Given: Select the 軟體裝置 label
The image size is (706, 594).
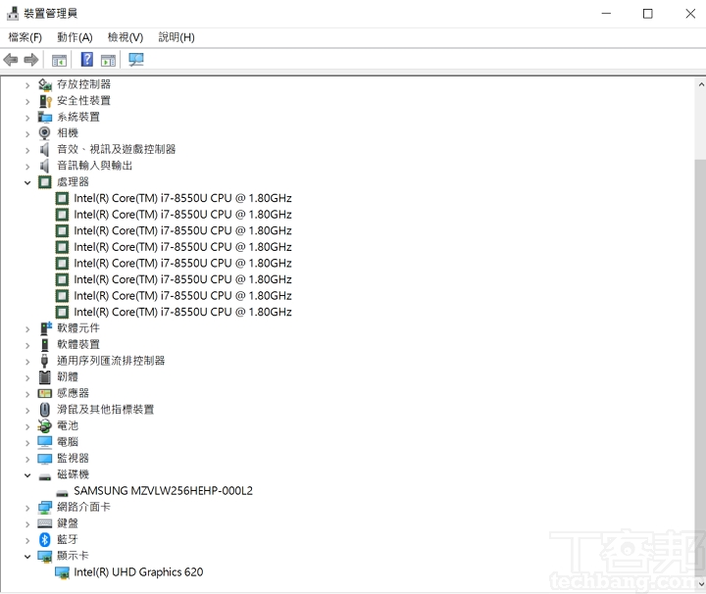Looking at the screenshot, I should tap(78, 345).
